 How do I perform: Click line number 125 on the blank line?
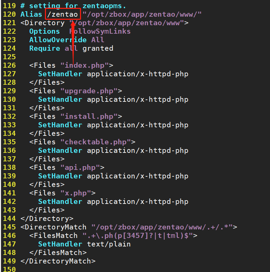point(10,57)
